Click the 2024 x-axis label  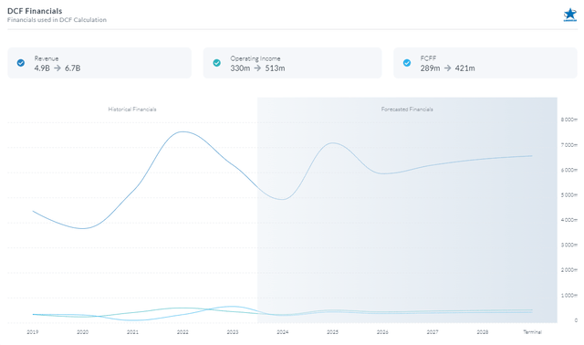point(282,332)
